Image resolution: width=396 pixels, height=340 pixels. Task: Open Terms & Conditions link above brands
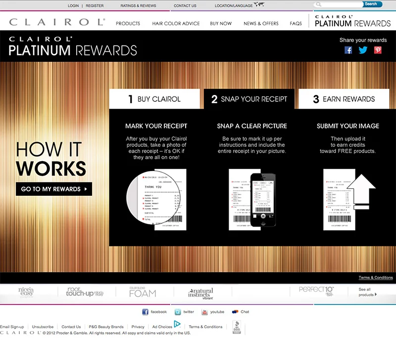click(x=376, y=277)
